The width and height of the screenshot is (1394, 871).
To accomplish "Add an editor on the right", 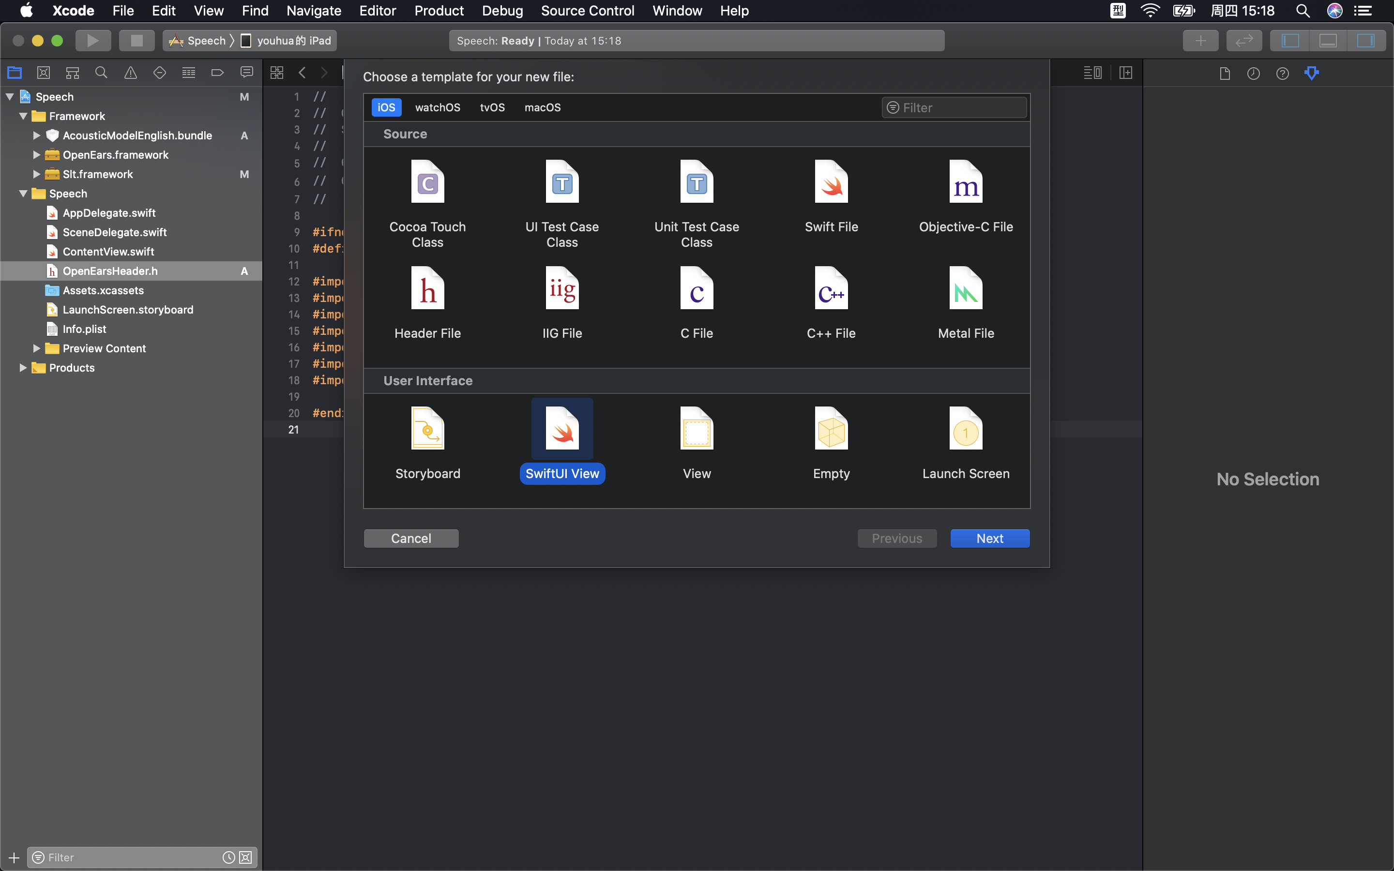I will pos(1125,73).
